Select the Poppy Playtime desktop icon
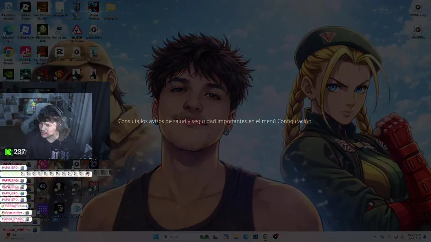The image size is (431, 242). coord(94,10)
